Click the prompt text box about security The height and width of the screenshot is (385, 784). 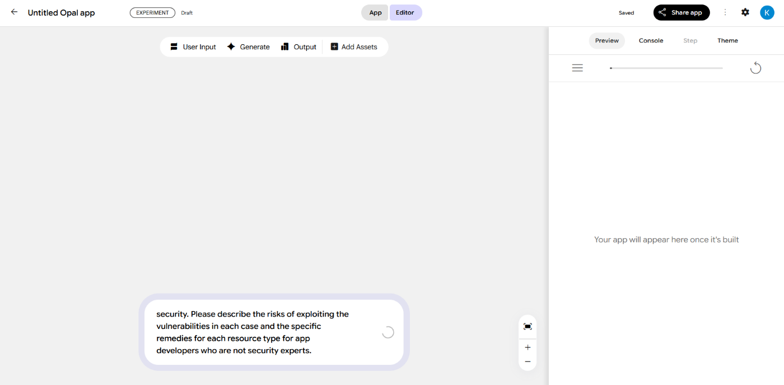274,332
